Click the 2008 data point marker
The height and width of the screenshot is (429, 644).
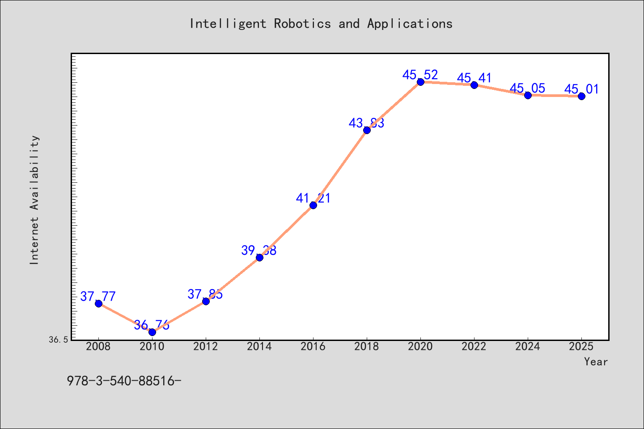[x=98, y=303]
